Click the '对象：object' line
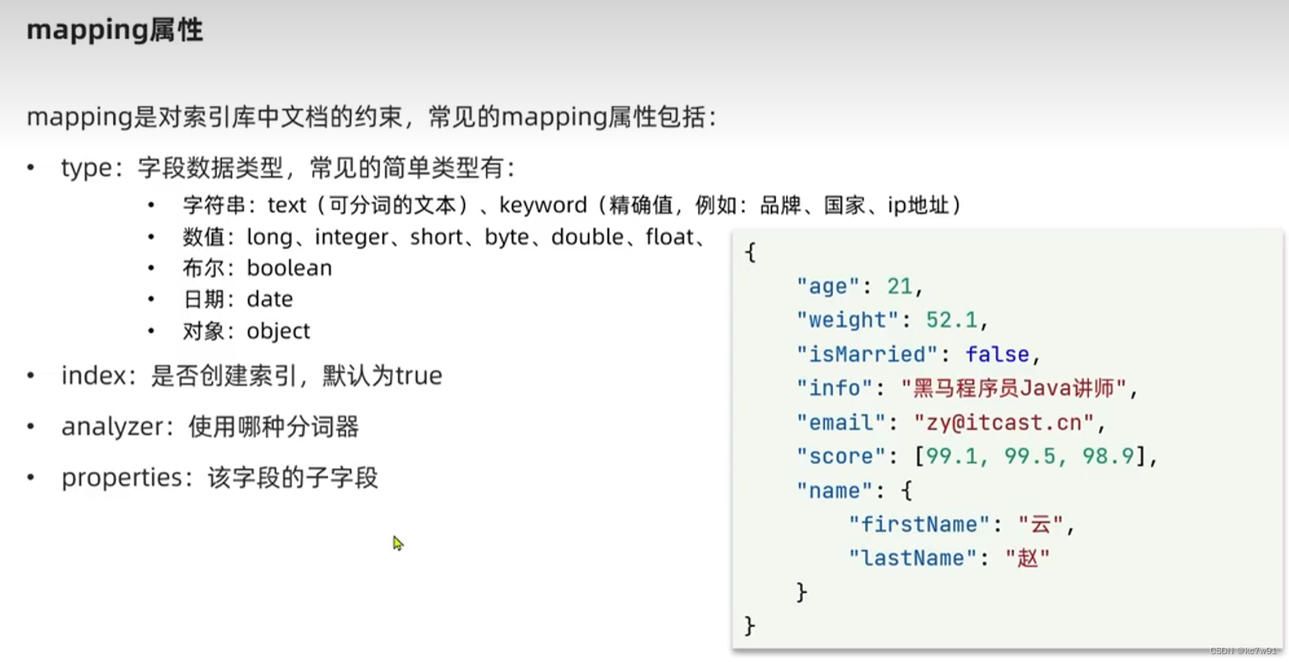This screenshot has height=662, width=1289. [x=246, y=331]
